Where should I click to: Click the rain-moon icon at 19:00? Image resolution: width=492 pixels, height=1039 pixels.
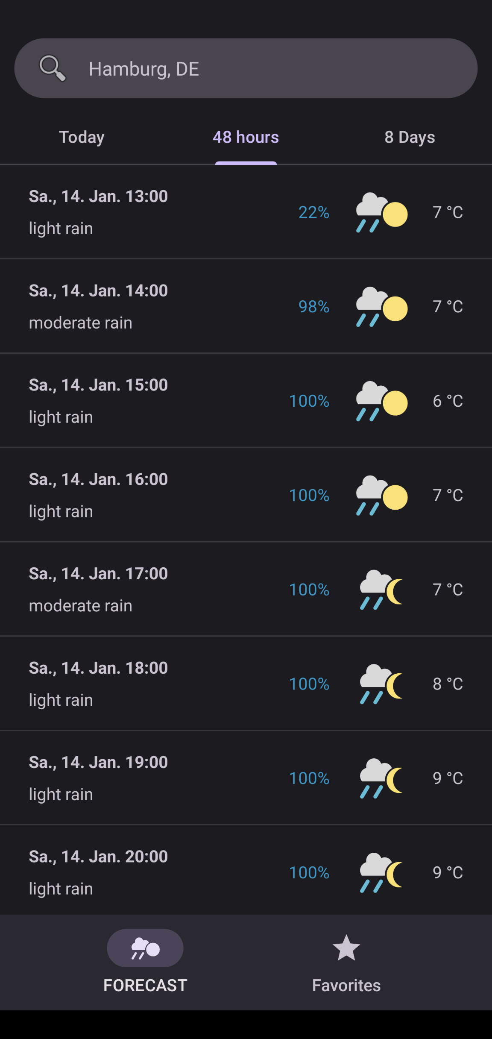pyautogui.click(x=381, y=779)
